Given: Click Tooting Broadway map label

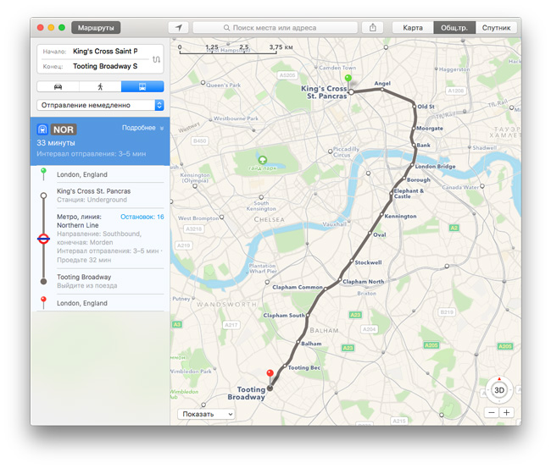Looking at the screenshot, I should point(247,394).
